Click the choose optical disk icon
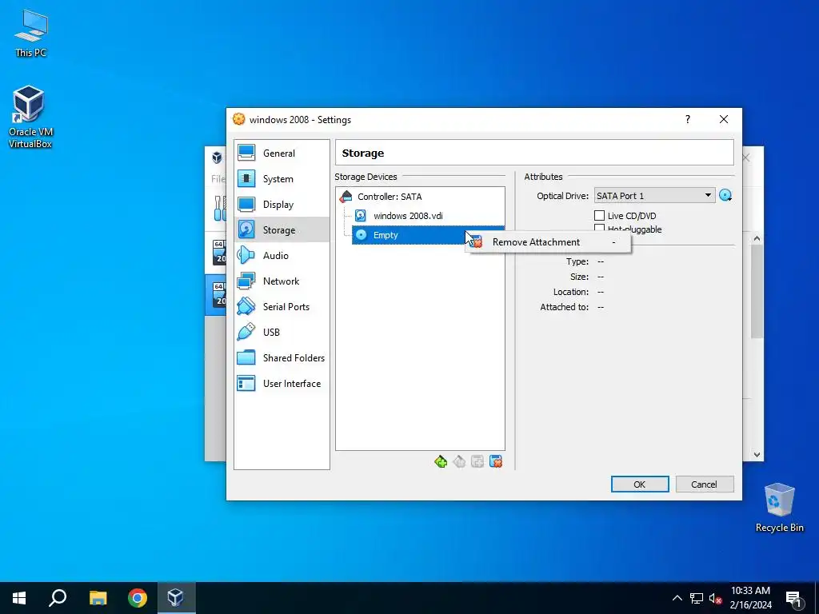Image resolution: width=819 pixels, height=614 pixels. pos(725,196)
